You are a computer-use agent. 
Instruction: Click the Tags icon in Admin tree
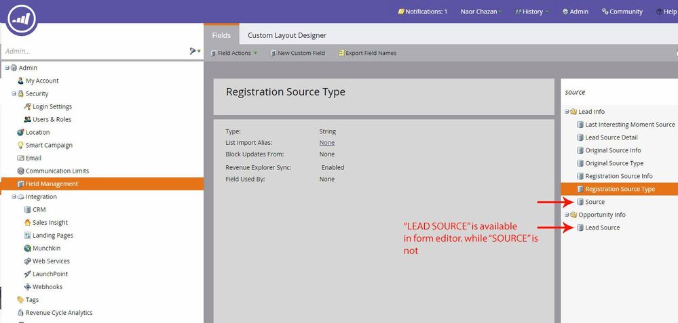(x=20, y=300)
